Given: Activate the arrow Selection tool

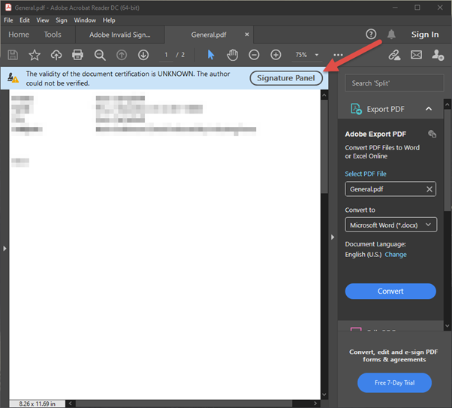Looking at the screenshot, I should tap(211, 55).
